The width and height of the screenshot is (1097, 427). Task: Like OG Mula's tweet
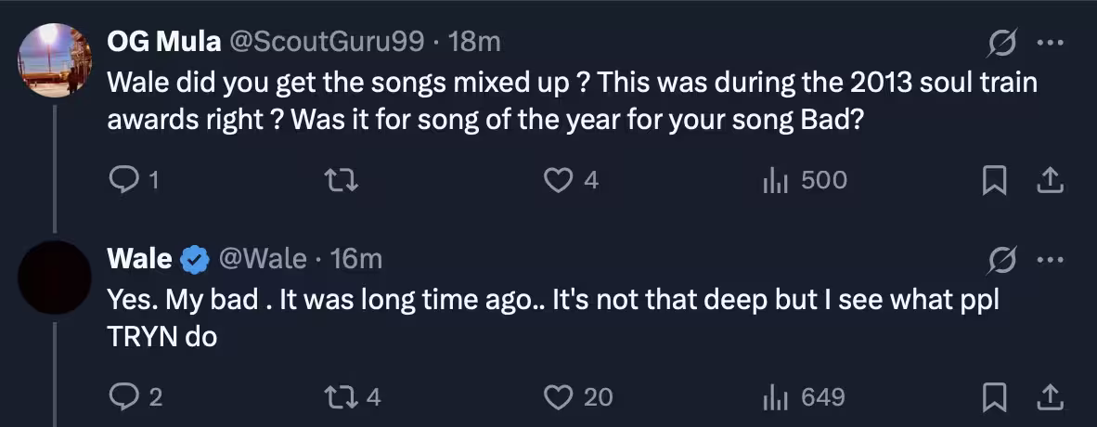[557, 180]
